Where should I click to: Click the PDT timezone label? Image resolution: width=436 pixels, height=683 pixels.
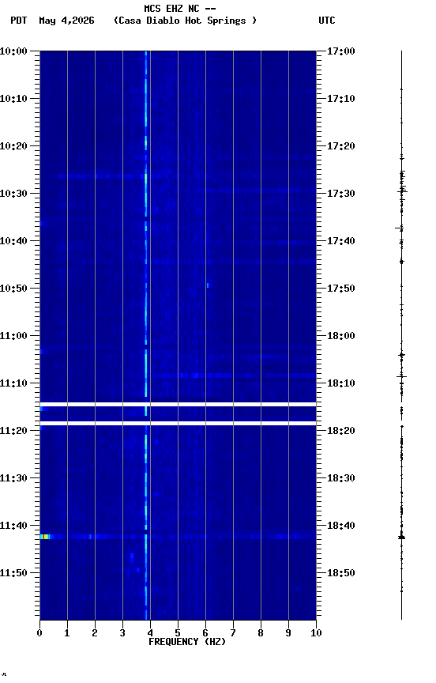19,21
